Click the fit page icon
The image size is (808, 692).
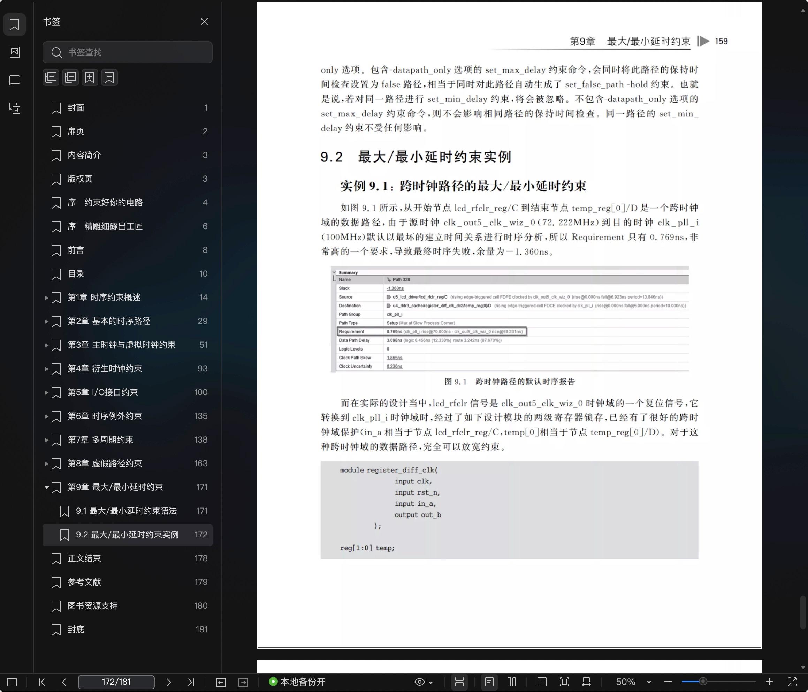tap(564, 682)
